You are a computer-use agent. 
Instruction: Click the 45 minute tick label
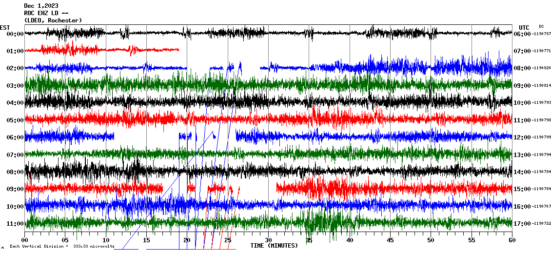(390, 240)
